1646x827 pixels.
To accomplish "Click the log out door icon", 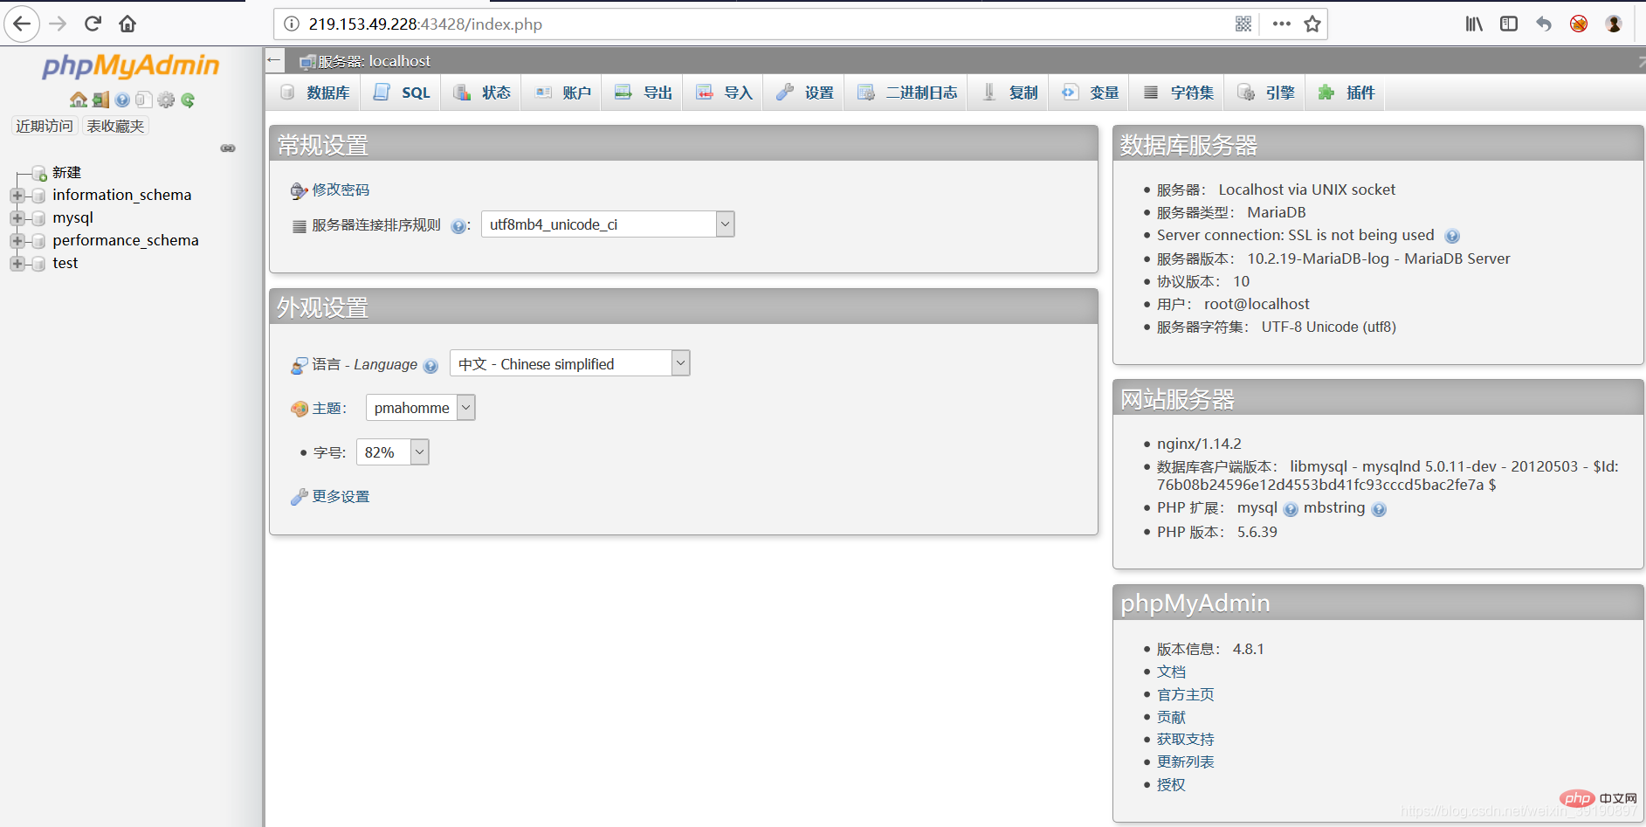I will click(x=100, y=100).
